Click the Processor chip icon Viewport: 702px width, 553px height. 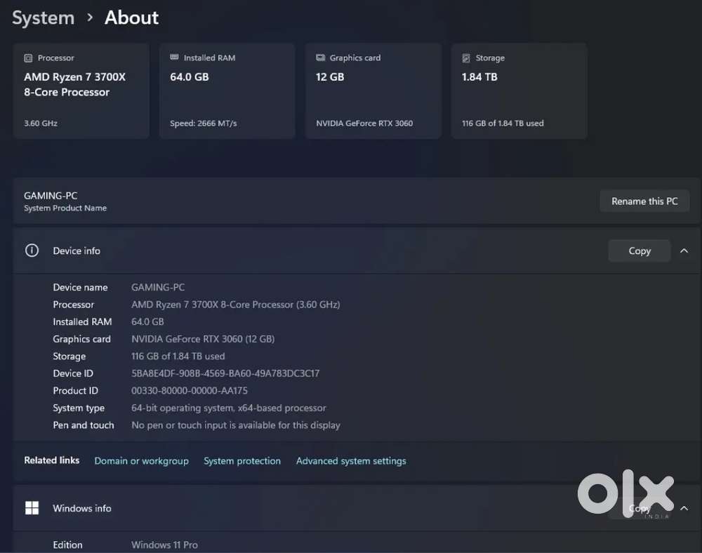pos(28,58)
